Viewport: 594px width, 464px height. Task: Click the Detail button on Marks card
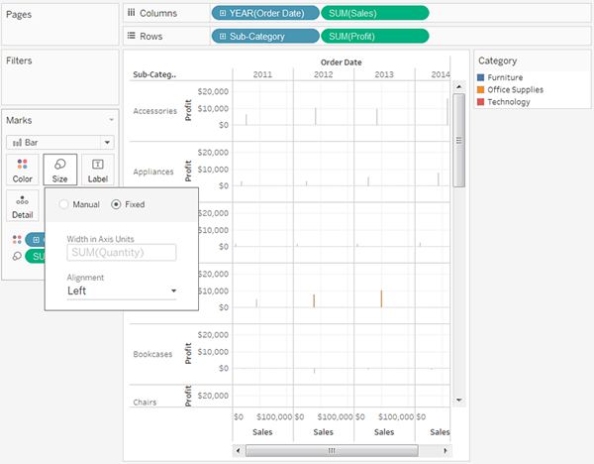click(x=23, y=205)
